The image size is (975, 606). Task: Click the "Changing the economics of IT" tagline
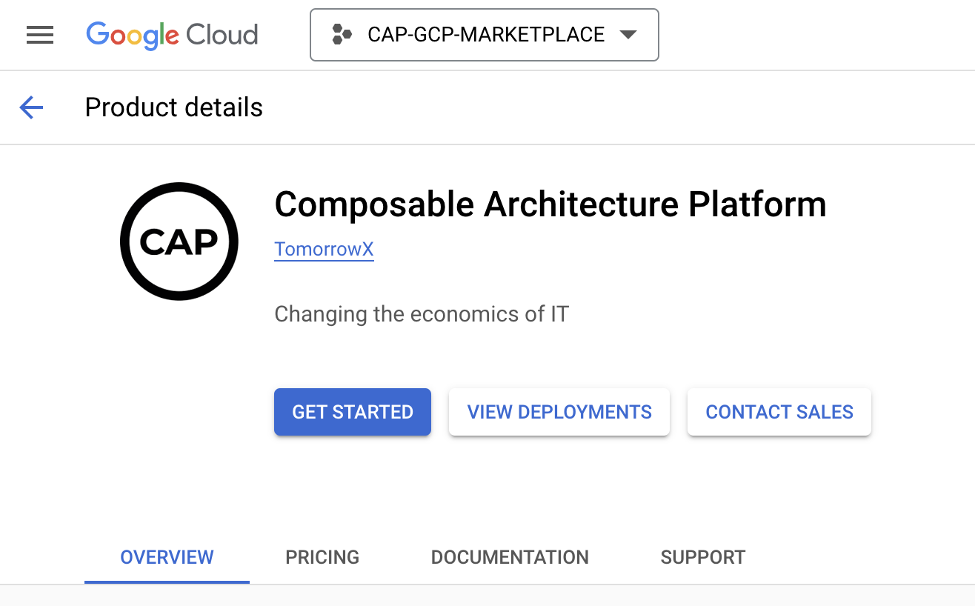click(421, 314)
